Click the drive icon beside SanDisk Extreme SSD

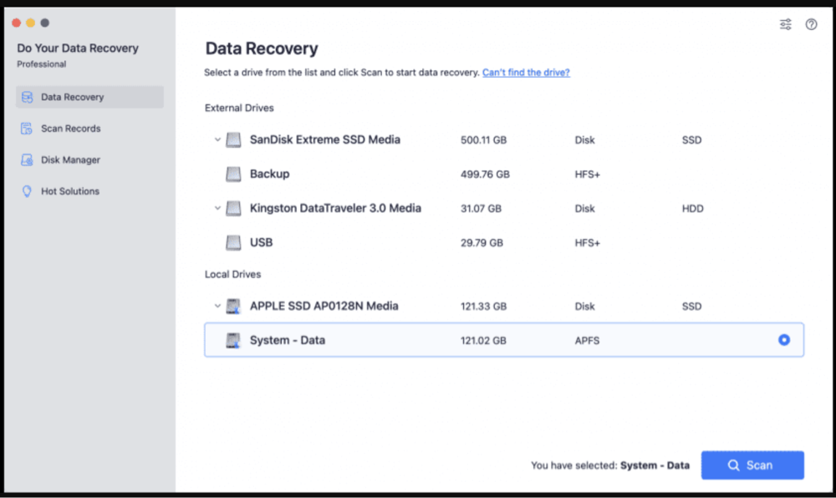point(233,140)
